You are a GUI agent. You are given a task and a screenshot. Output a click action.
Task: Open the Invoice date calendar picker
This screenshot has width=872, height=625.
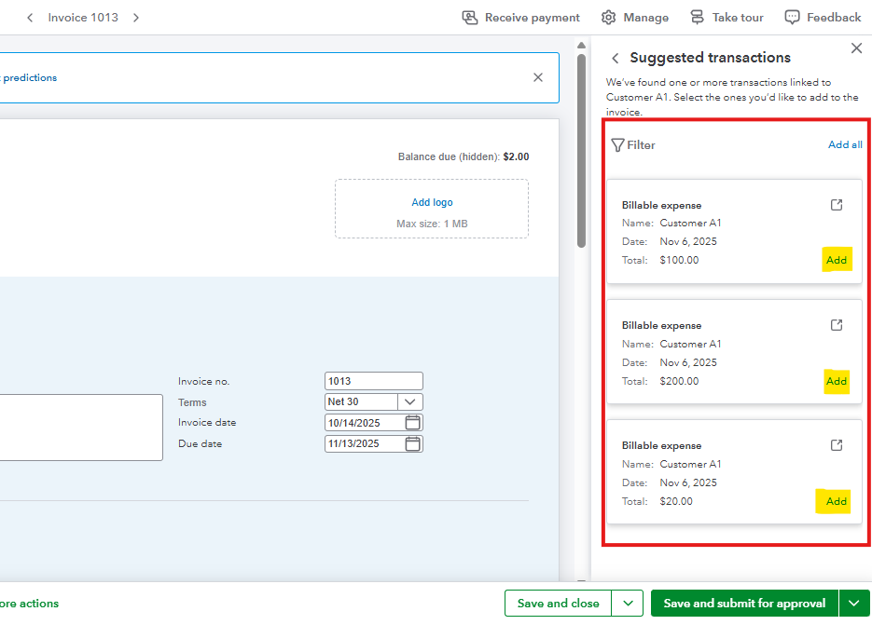click(413, 423)
